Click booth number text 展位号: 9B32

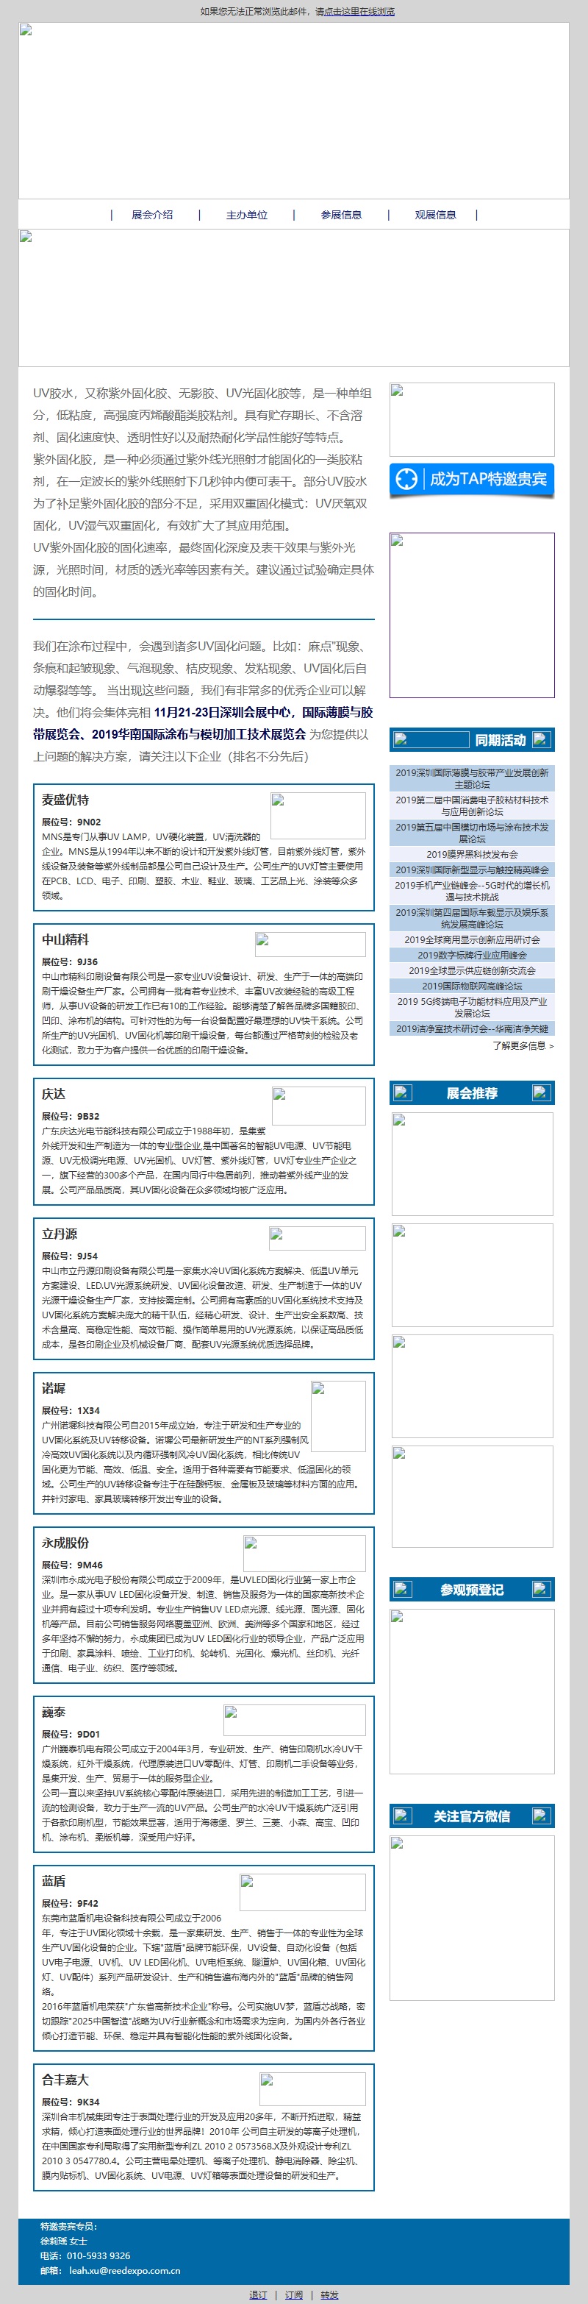point(71,1116)
